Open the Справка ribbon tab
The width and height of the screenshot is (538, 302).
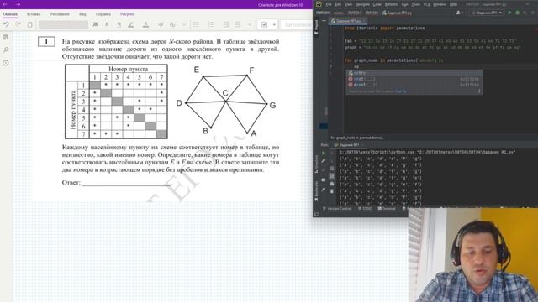click(x=103, y=14)
